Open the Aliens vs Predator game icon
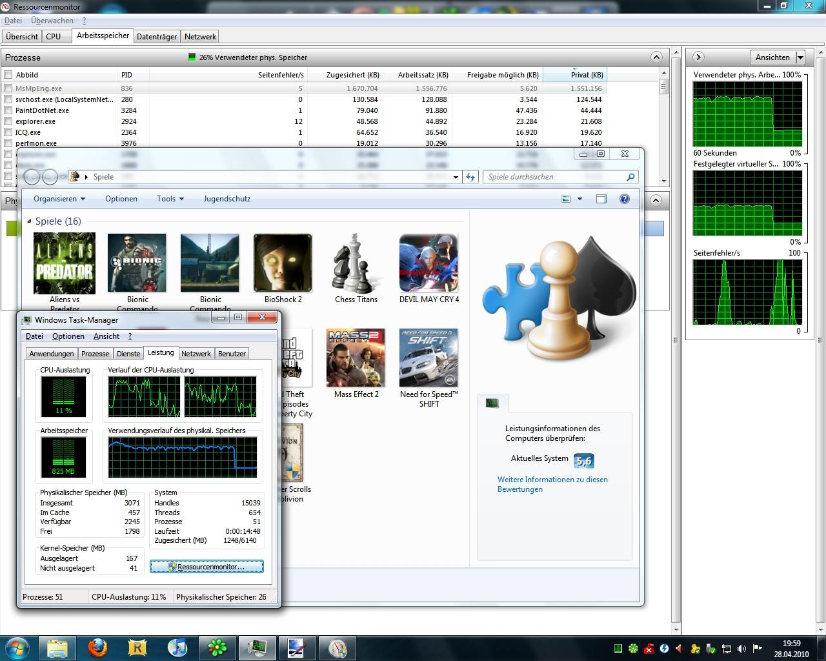Screen dimensions: 826x661 [x=65, y=263]
